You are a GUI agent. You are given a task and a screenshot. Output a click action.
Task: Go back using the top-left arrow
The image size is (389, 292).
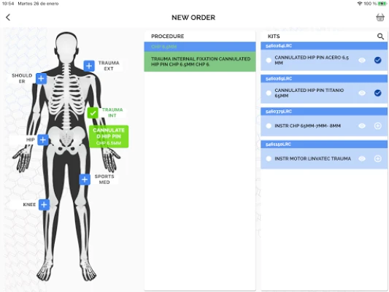coord(8,18)
